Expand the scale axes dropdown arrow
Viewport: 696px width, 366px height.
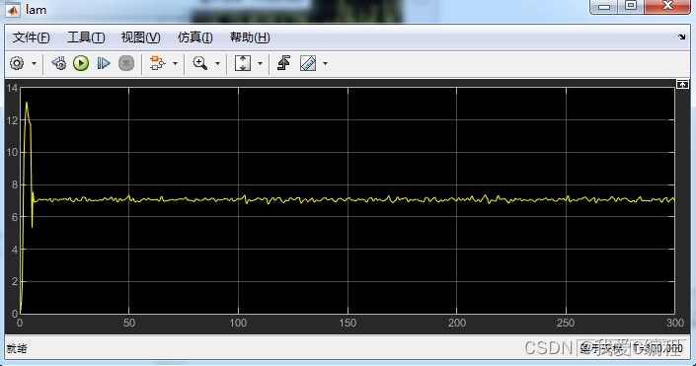(x=260, y=64)
